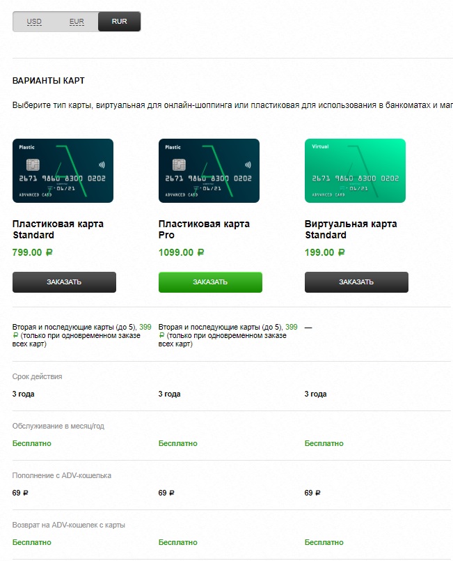Click the 'Виртуальная карта Standard' title
Viewport: 453px width, 561px height.
pos(351,229)
